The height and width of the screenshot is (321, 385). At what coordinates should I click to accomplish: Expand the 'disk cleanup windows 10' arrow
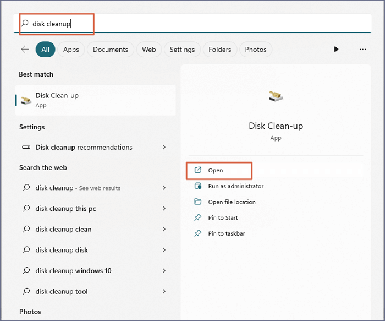point(164,271)
